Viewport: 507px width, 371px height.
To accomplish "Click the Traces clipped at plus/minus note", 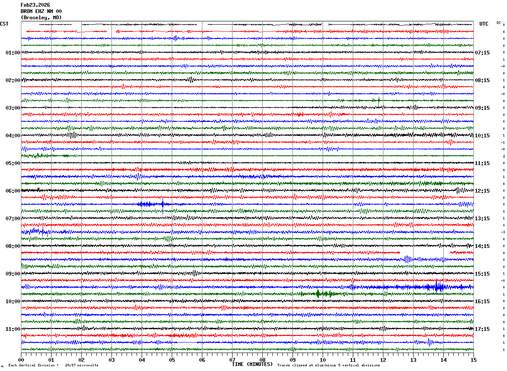I will tap(329, 365).
